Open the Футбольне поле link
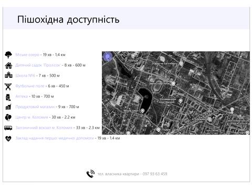The image size is (252, 189). tap(30, 86)
